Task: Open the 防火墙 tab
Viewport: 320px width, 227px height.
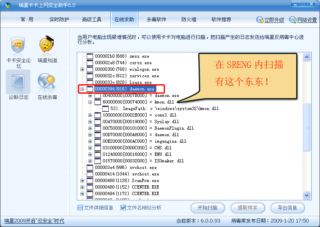Action: click(189, 20)
